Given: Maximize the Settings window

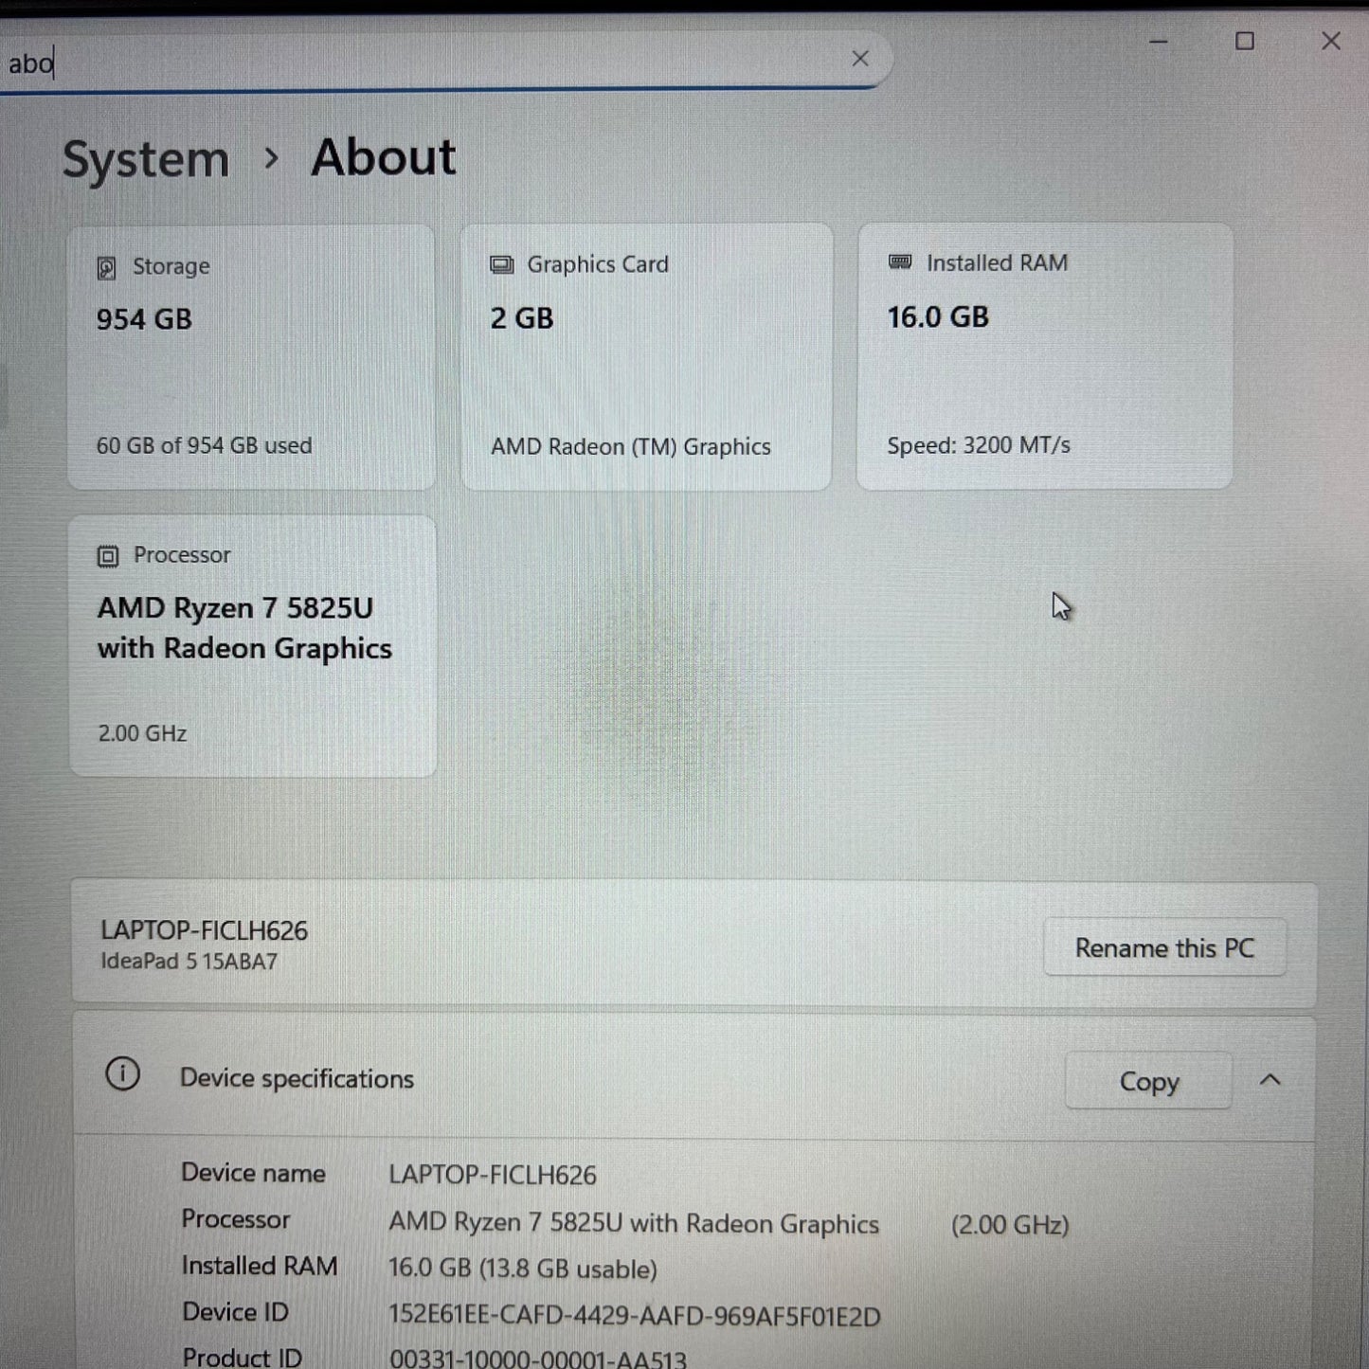Looking at the screenshot, I should 1244,41.
